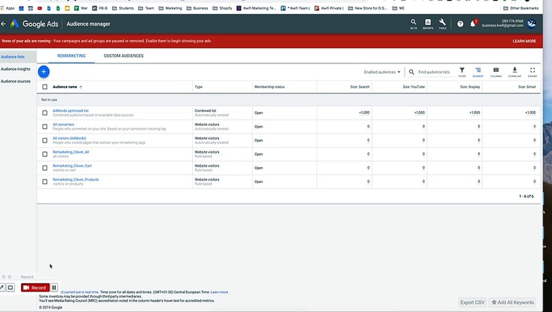Switch to the Custom Audiences tab
Image resolution: width=552 pixels, height=312 pixels.
click(x=123, y=56)
